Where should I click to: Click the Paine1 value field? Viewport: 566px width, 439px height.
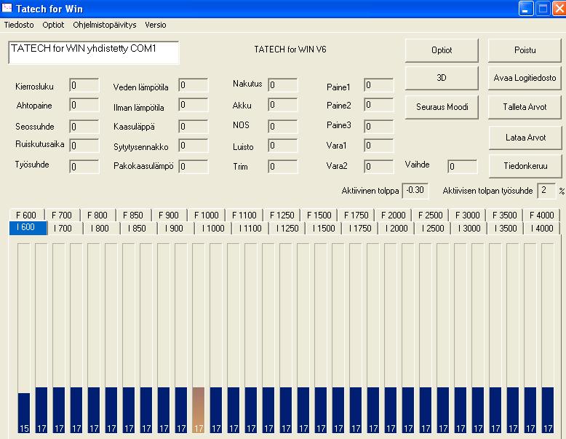tap(378, 85)
